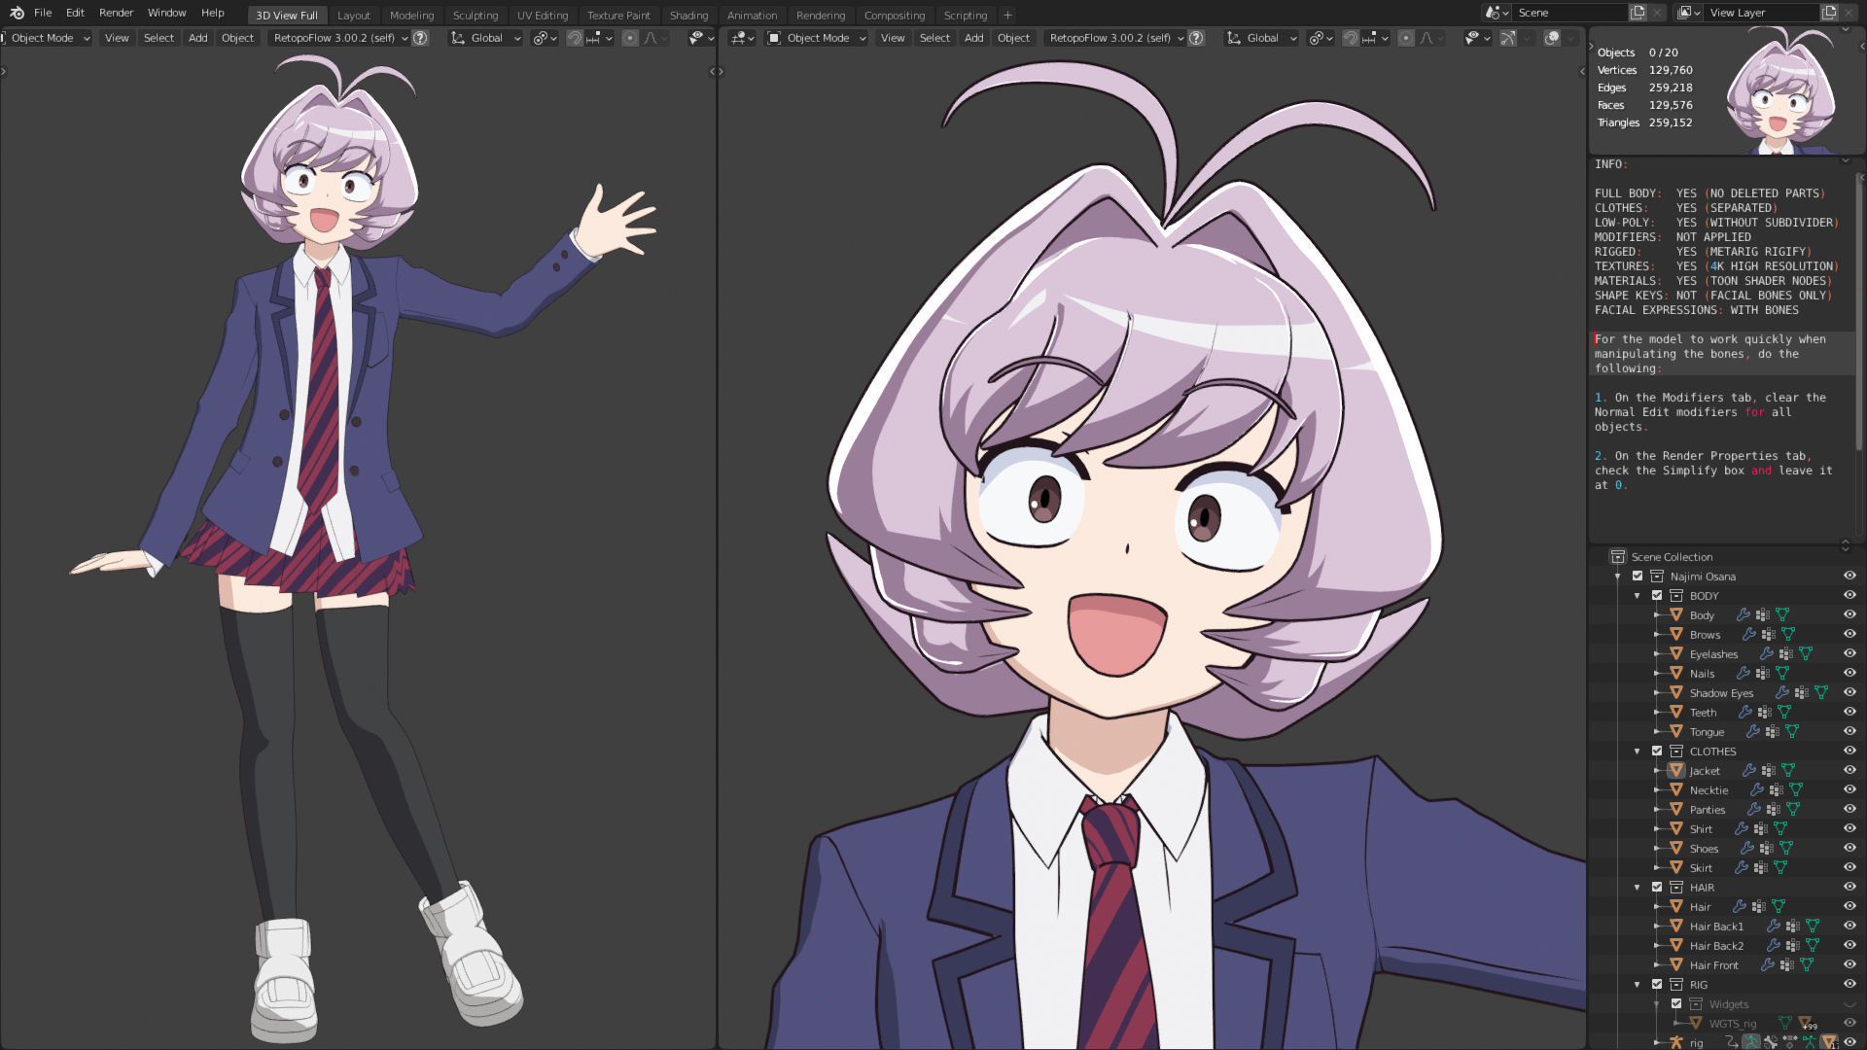Collapse the HAIR collection
Image resolution: width=1867 pixels, height=1050 pixels.
1638,888
